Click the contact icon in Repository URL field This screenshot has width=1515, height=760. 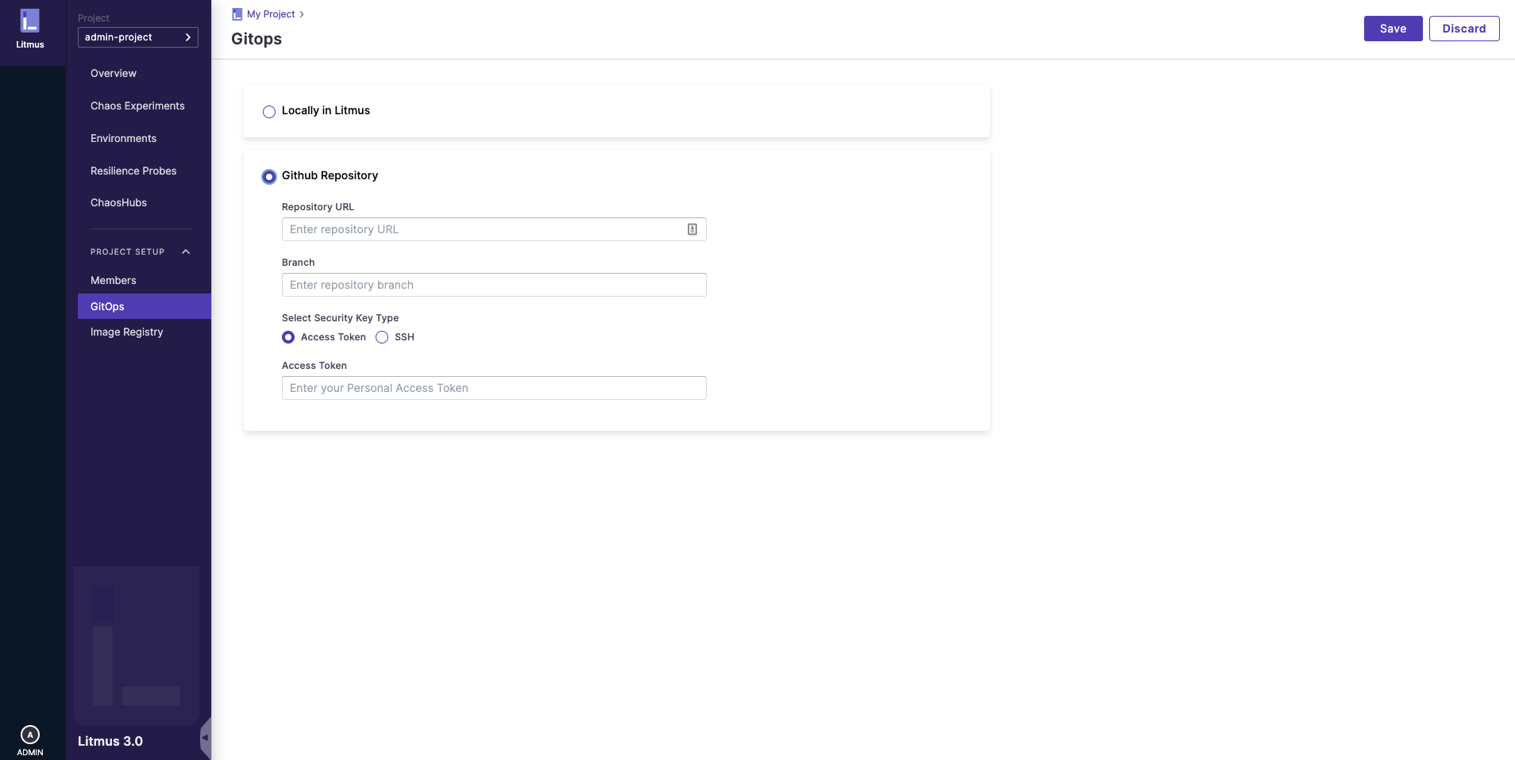tap(692, 229)
